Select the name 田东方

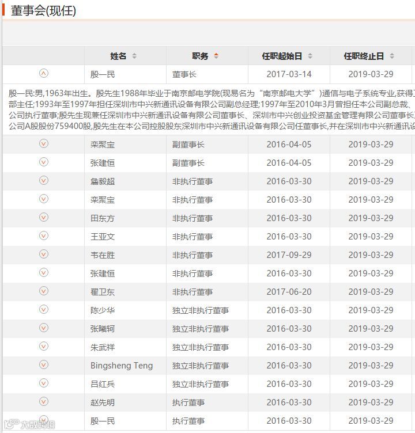(103, 218)
